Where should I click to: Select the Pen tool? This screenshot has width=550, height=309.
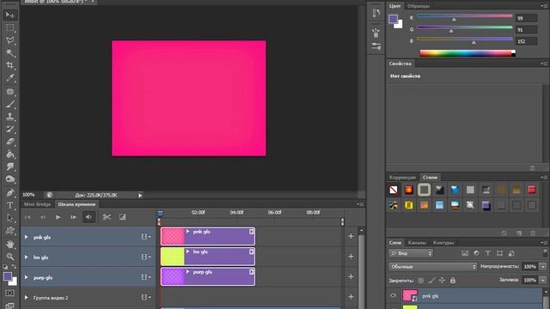(x=9, y=192)
